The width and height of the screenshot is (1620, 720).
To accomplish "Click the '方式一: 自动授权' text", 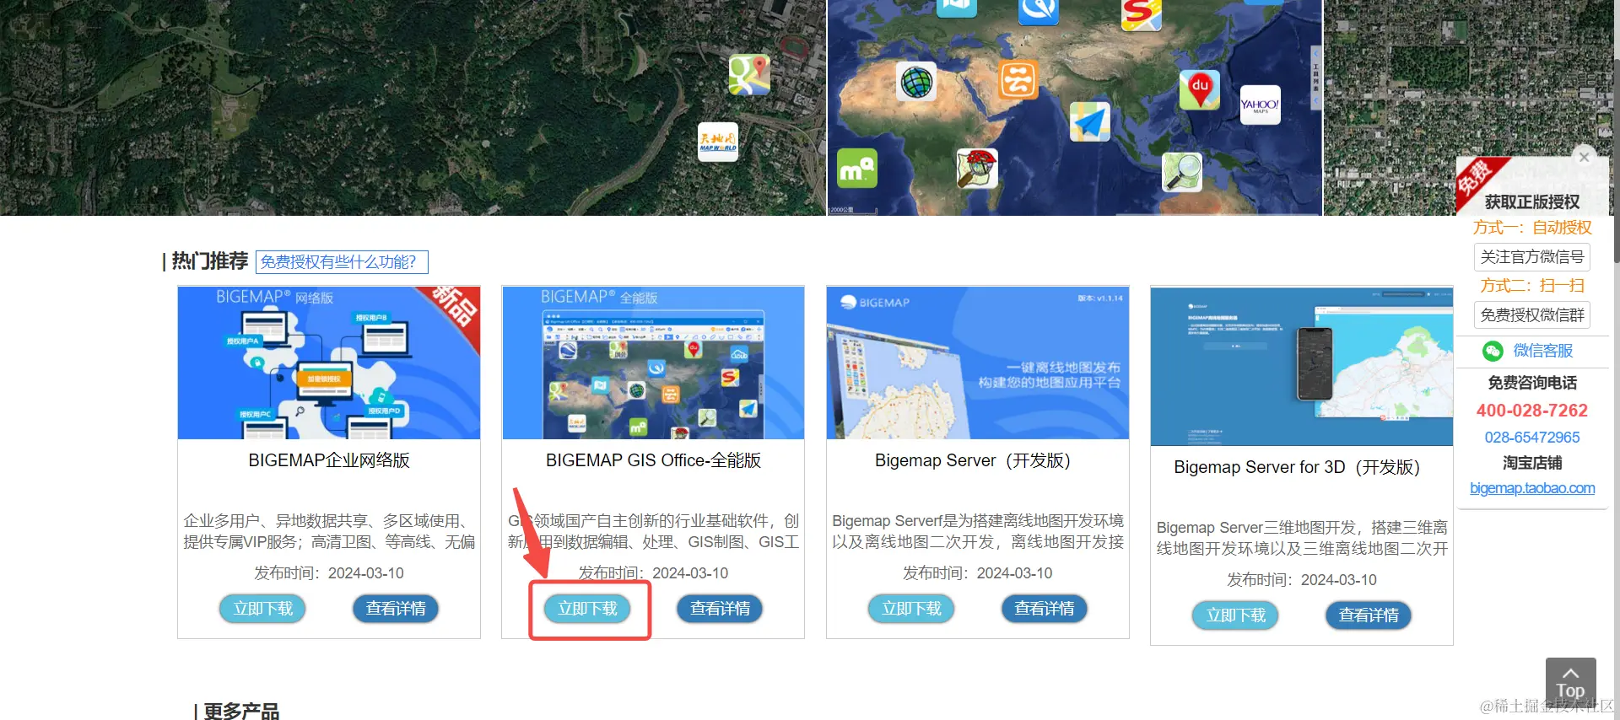I will click(1532, 228).
